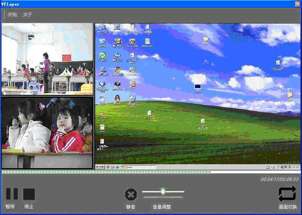Click the 画面切换 text label

pyautogui.click(x=288, y=207)
